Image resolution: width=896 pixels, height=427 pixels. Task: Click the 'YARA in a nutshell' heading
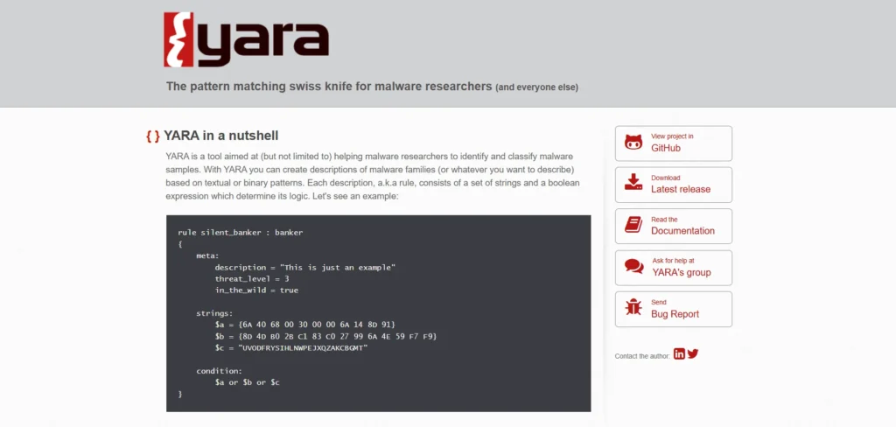pyautogui.click(x=221, y=136)
